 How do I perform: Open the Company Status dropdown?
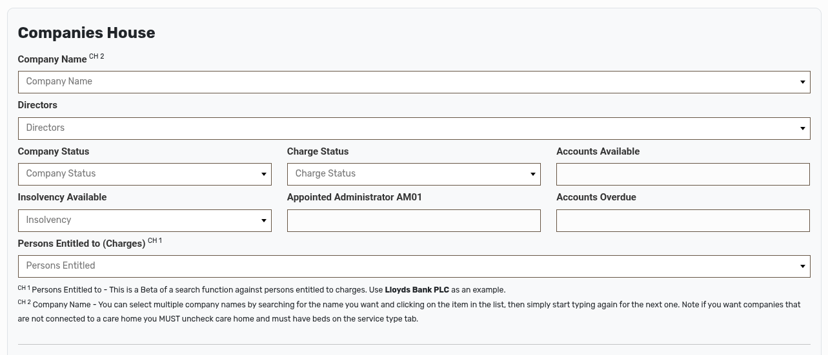pyautogui.click(x=136, y=174)
